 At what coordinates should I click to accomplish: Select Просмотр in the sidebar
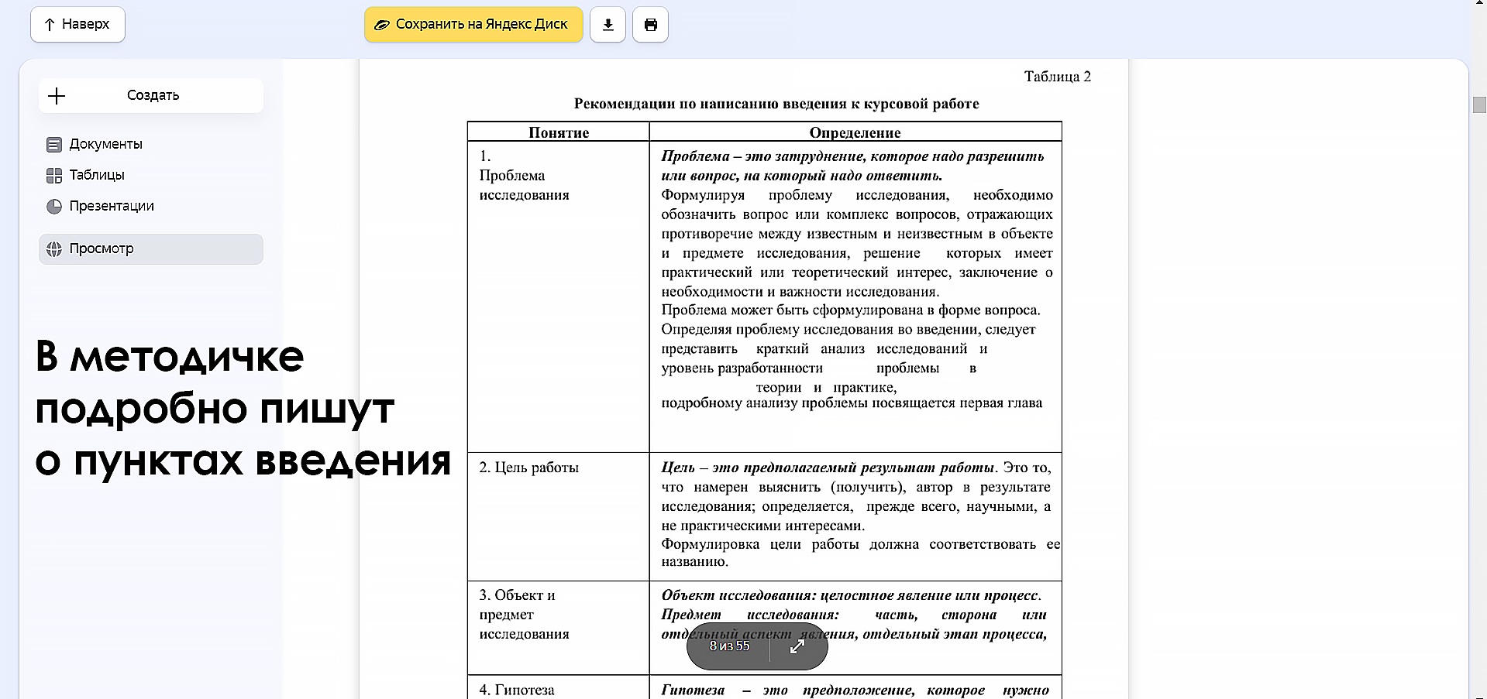pyautogui.click(x=151, y=248)
